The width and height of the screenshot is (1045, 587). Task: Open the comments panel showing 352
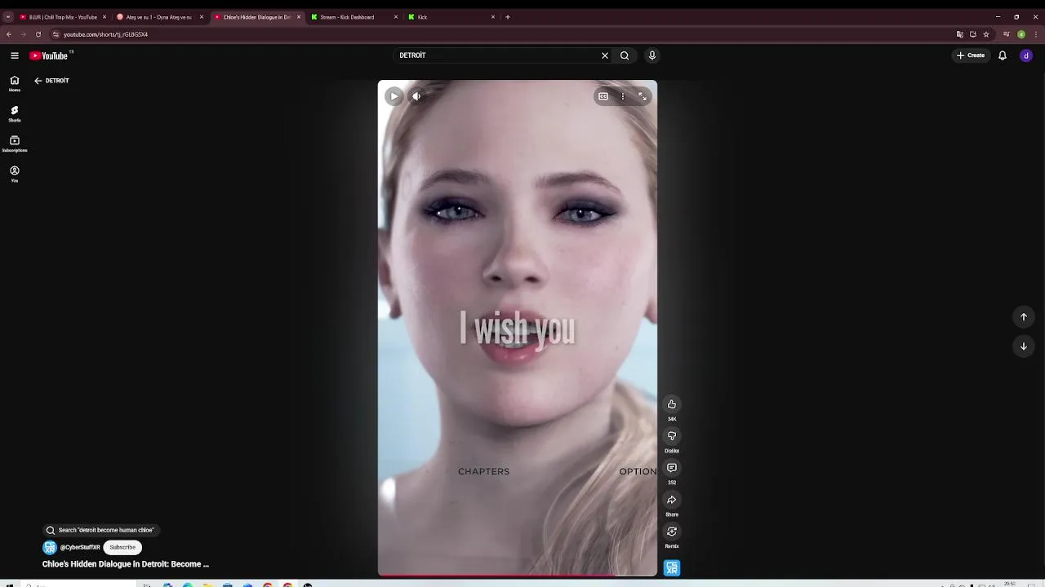[x=672, y=468]
